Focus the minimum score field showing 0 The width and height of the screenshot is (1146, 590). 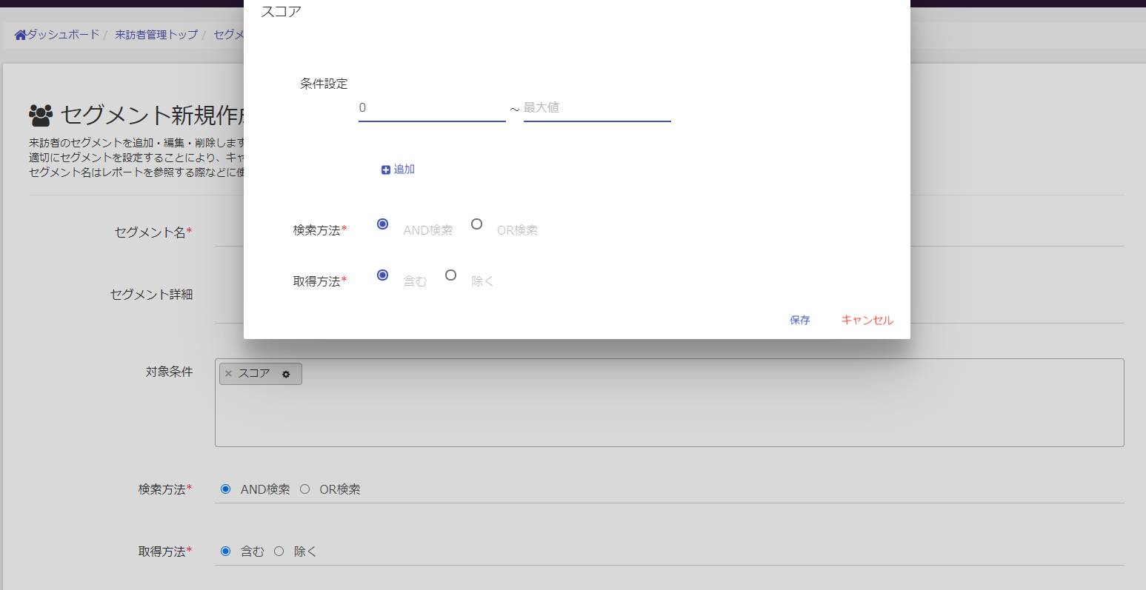(431, 108)
